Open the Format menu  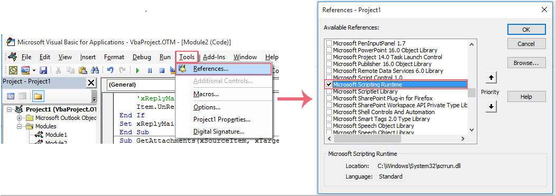click(x=114, y=57)
